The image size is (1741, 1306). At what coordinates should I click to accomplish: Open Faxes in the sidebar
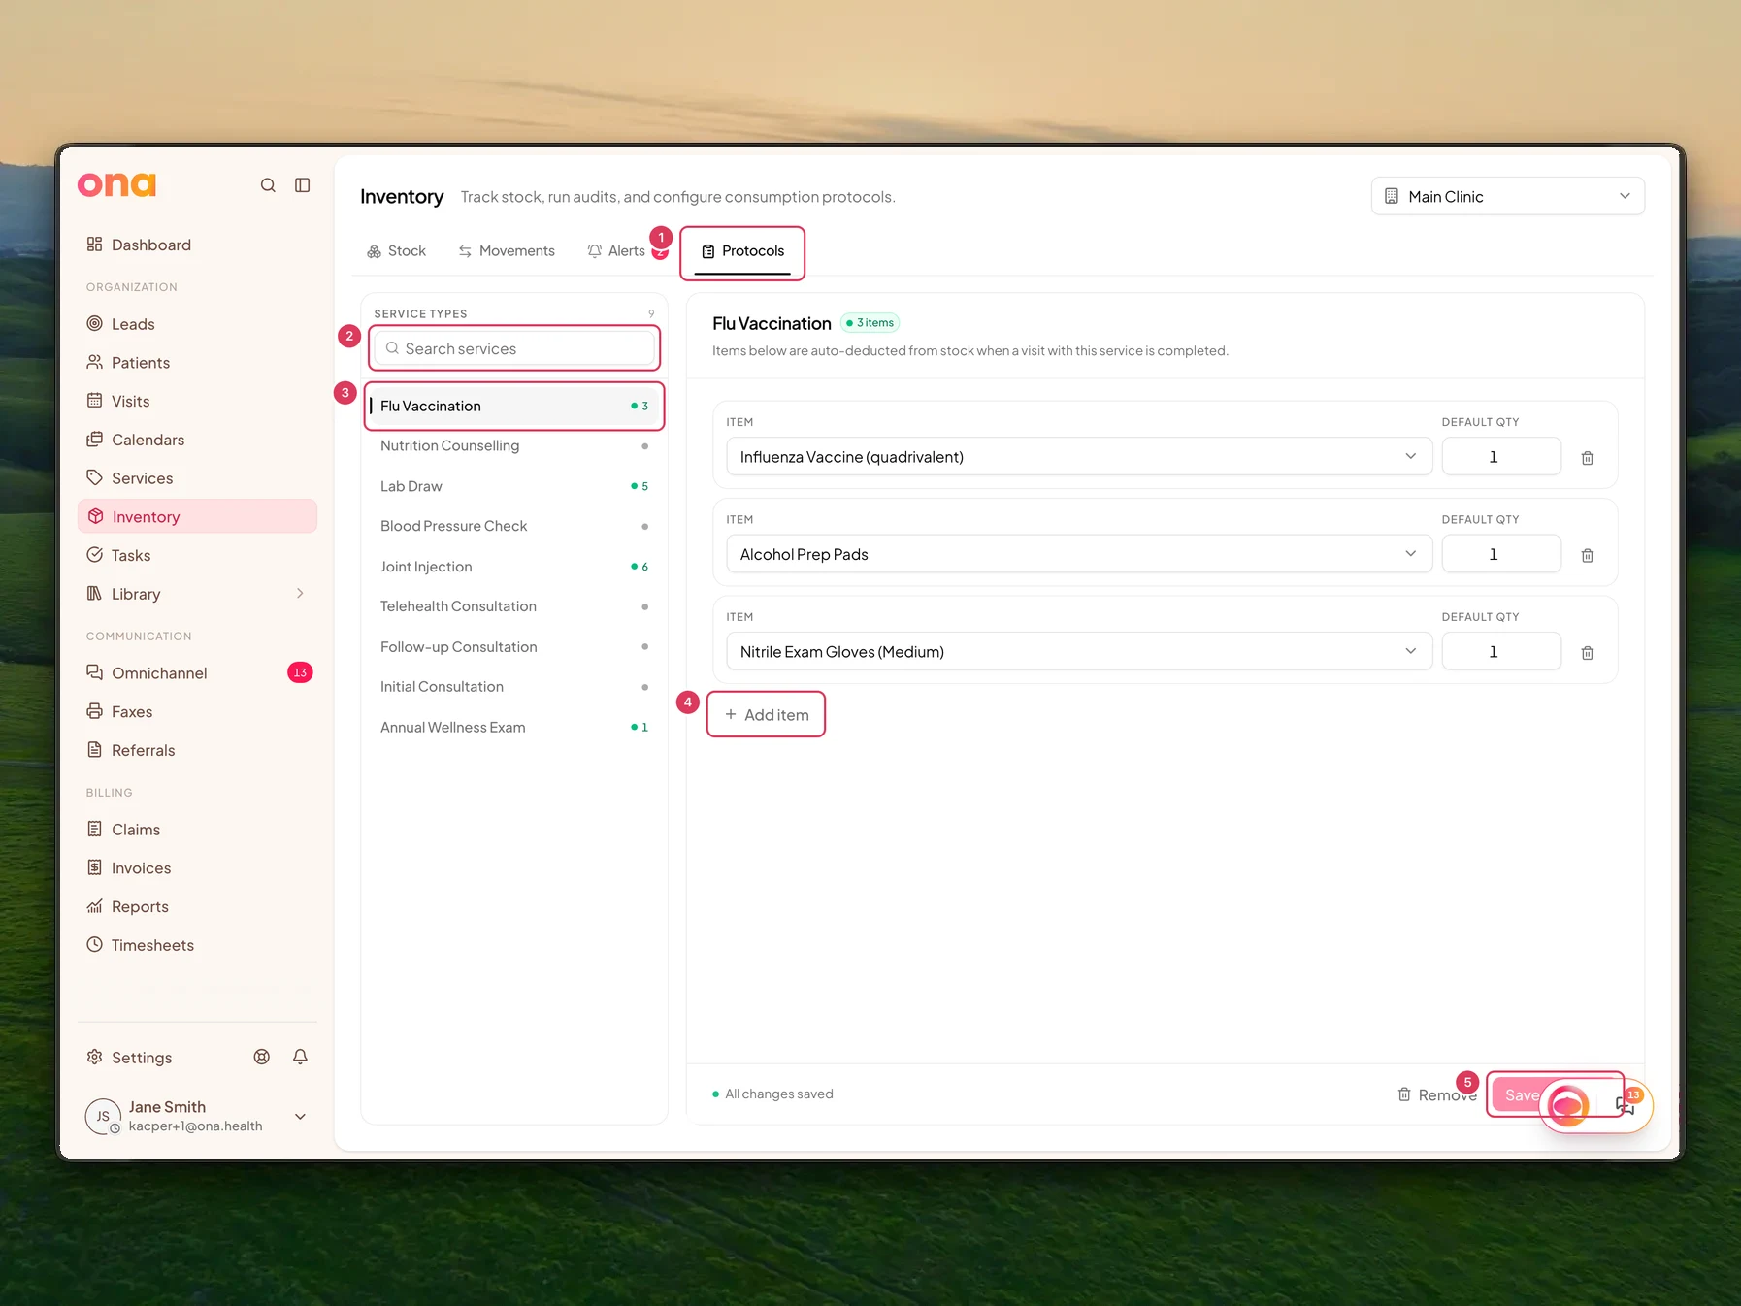pos(197,712)
